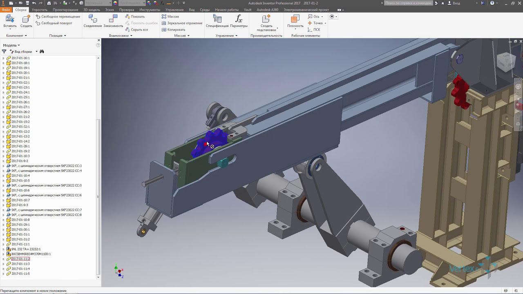
Task: Click Скрыть все relationships
Action: (x=136, y=30)
